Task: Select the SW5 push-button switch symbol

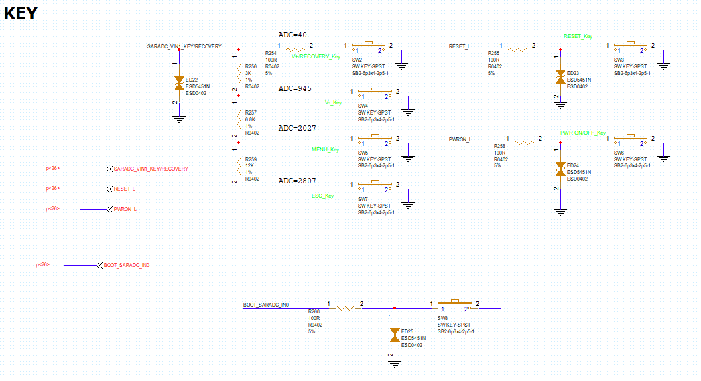Action: (375, 140)
